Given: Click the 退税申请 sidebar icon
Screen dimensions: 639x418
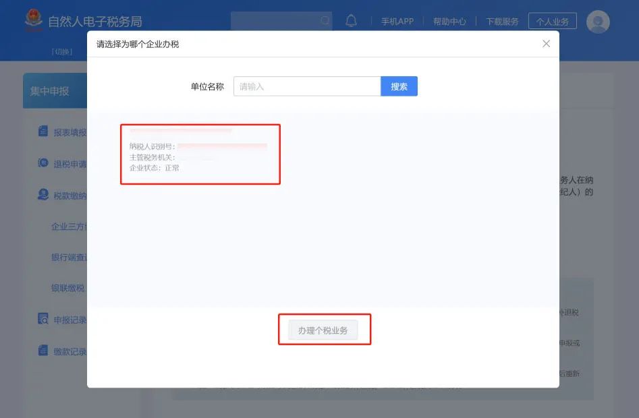Looking at the screenshot, I should 43,162.
